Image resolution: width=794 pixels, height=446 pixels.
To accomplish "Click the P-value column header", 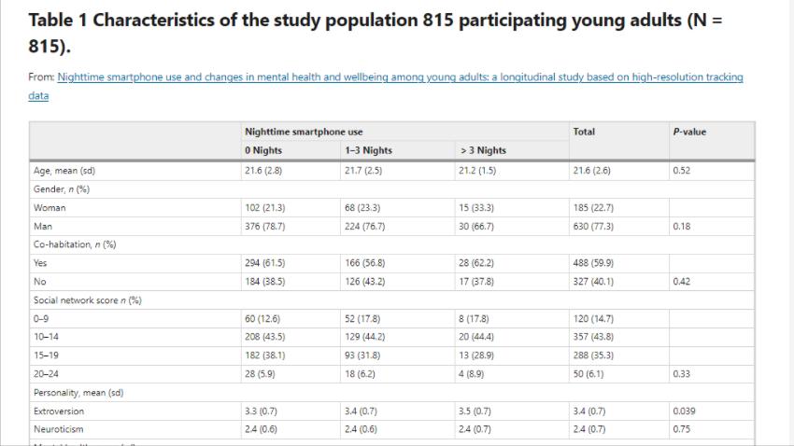I will point(689,132).
